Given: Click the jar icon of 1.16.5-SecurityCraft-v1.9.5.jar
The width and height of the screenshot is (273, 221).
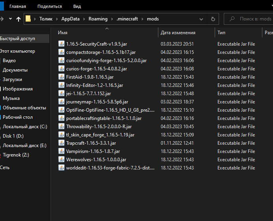Looking at the screenshot, I should [61, 44].
